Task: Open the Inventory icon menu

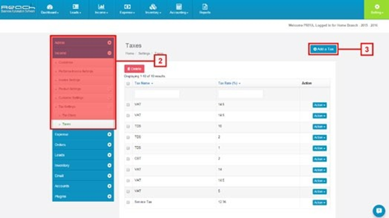Action: click(153, 7)
